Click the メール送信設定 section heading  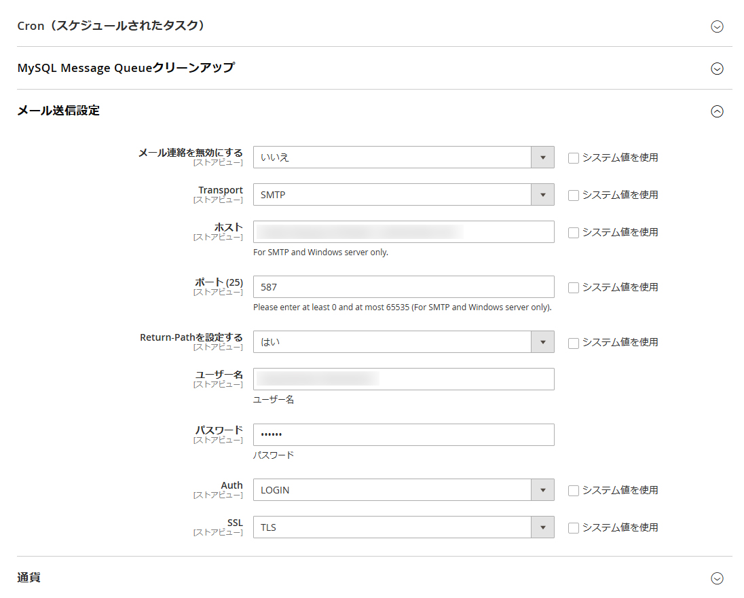pos(58,111)
